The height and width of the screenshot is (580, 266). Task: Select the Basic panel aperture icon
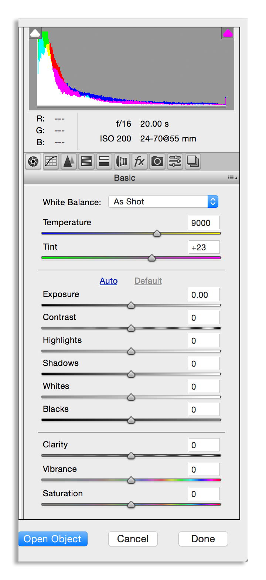click(33, 161)
